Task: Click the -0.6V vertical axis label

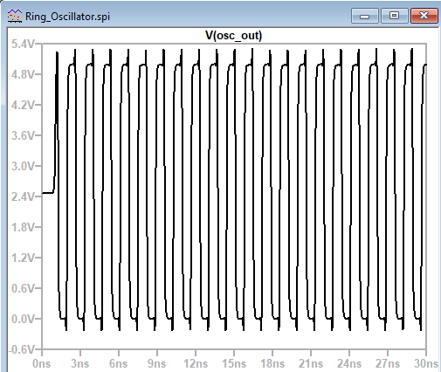Action: [x=21, y=349]
